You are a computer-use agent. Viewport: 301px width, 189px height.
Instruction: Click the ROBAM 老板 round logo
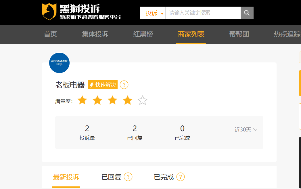click(x=59, y=63)
